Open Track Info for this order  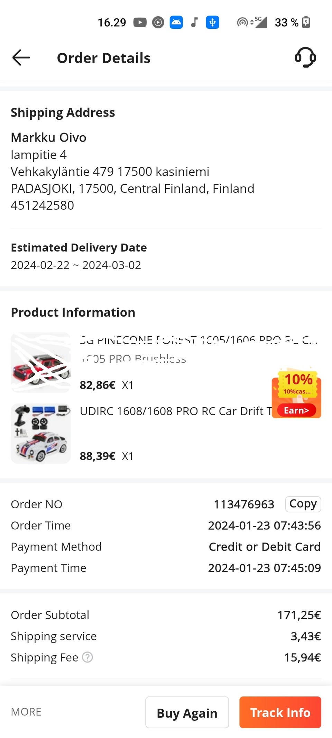(x=280, y=712)
